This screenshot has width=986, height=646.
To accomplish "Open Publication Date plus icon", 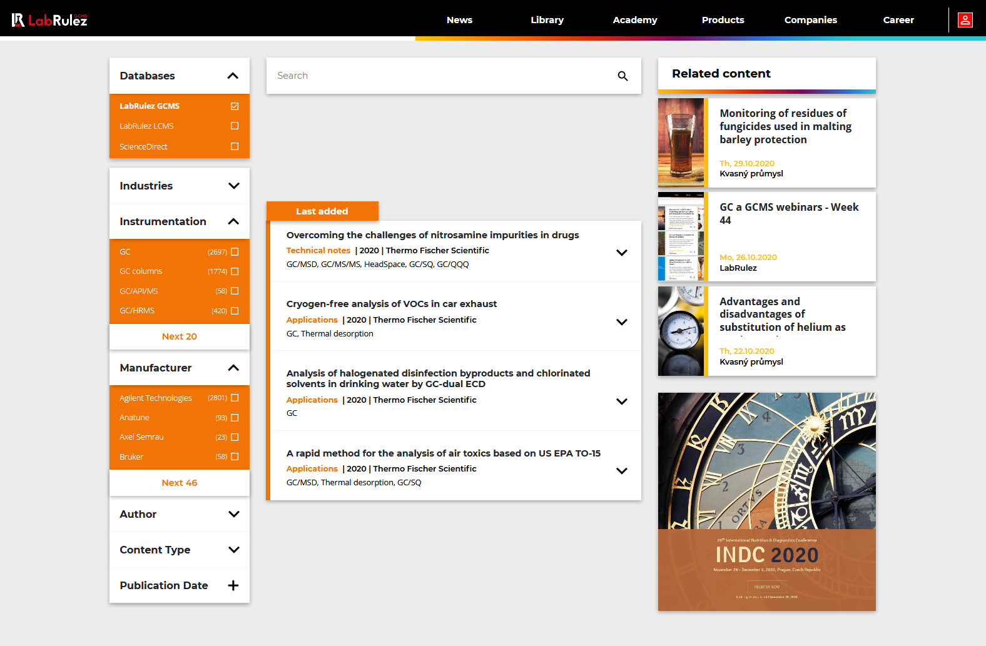I will [233, 585].
